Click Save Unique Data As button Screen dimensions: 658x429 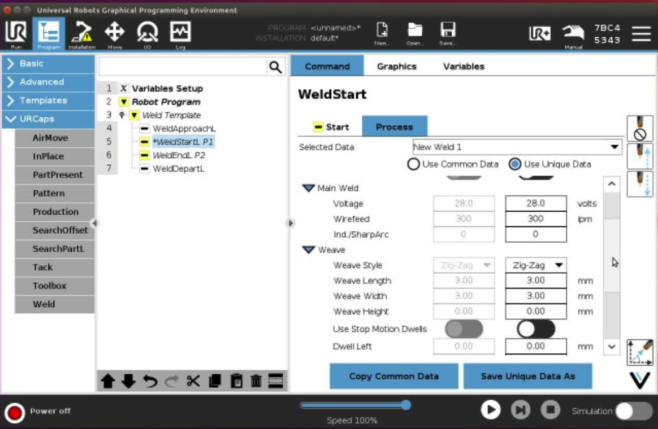click(528, 376)
